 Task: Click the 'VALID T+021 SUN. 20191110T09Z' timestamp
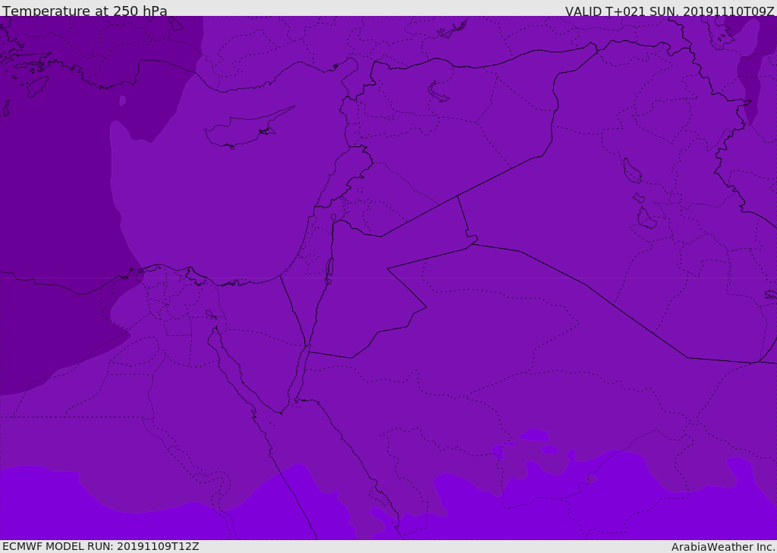click(669, 11)
